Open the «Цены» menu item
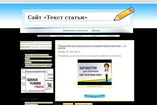 pyautogui.click(x=96, y=30)
